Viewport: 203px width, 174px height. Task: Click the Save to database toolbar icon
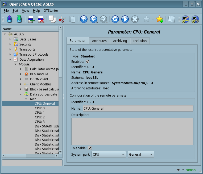pyautogui.click(x=19, y=19)
